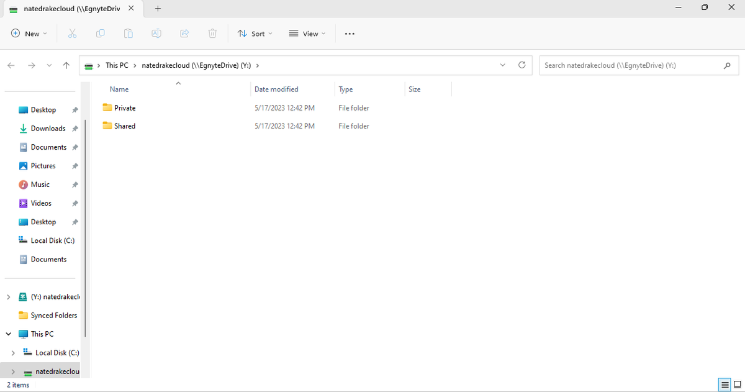The height and width of the screenshot is (392, 745).
Task: Paste from clipboard using toolbar icon
Action: (x=128, y=34)
